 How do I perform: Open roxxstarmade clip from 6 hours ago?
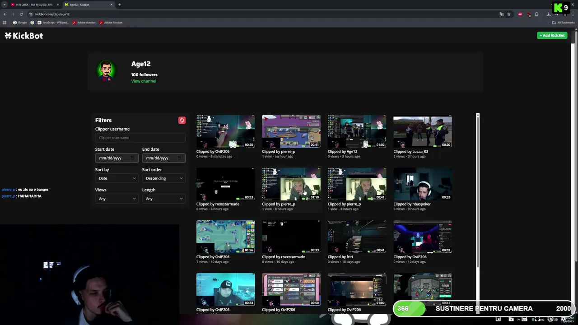[225, 184]
